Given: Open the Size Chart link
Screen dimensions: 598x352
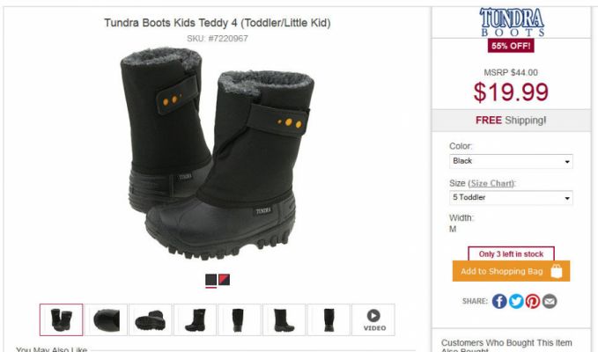Looking at the screenshot, I should coord(491,184).
